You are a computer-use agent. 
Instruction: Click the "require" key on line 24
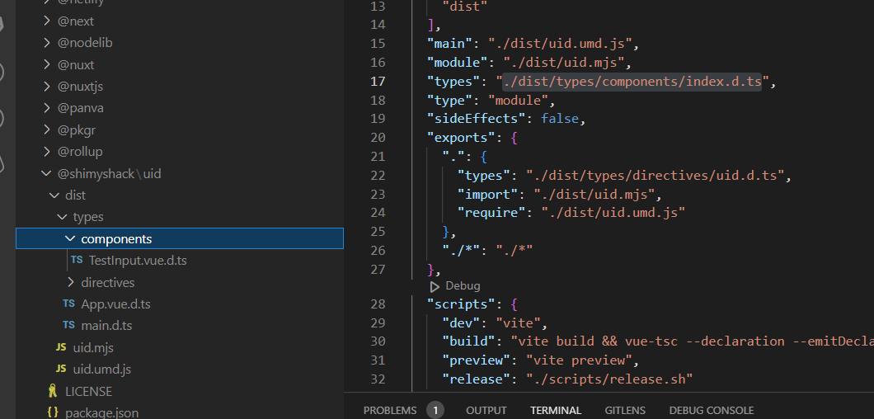491,213
